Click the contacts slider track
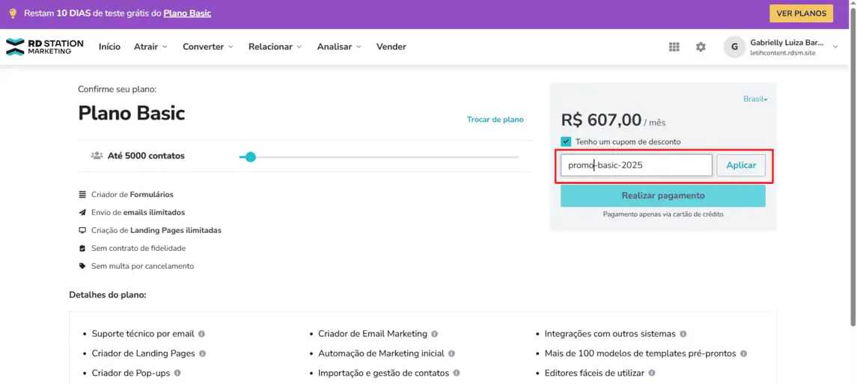857x384 pixels. tap(379, 157)
